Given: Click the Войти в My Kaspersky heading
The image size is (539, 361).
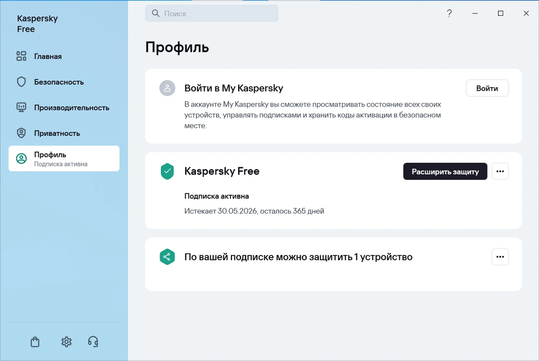Looking at the screenshot, I should coord(234,88).
